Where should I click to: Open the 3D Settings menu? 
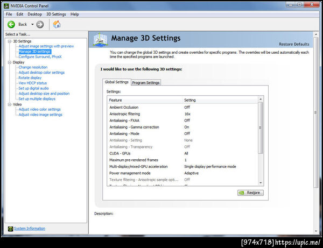point(56,14)
